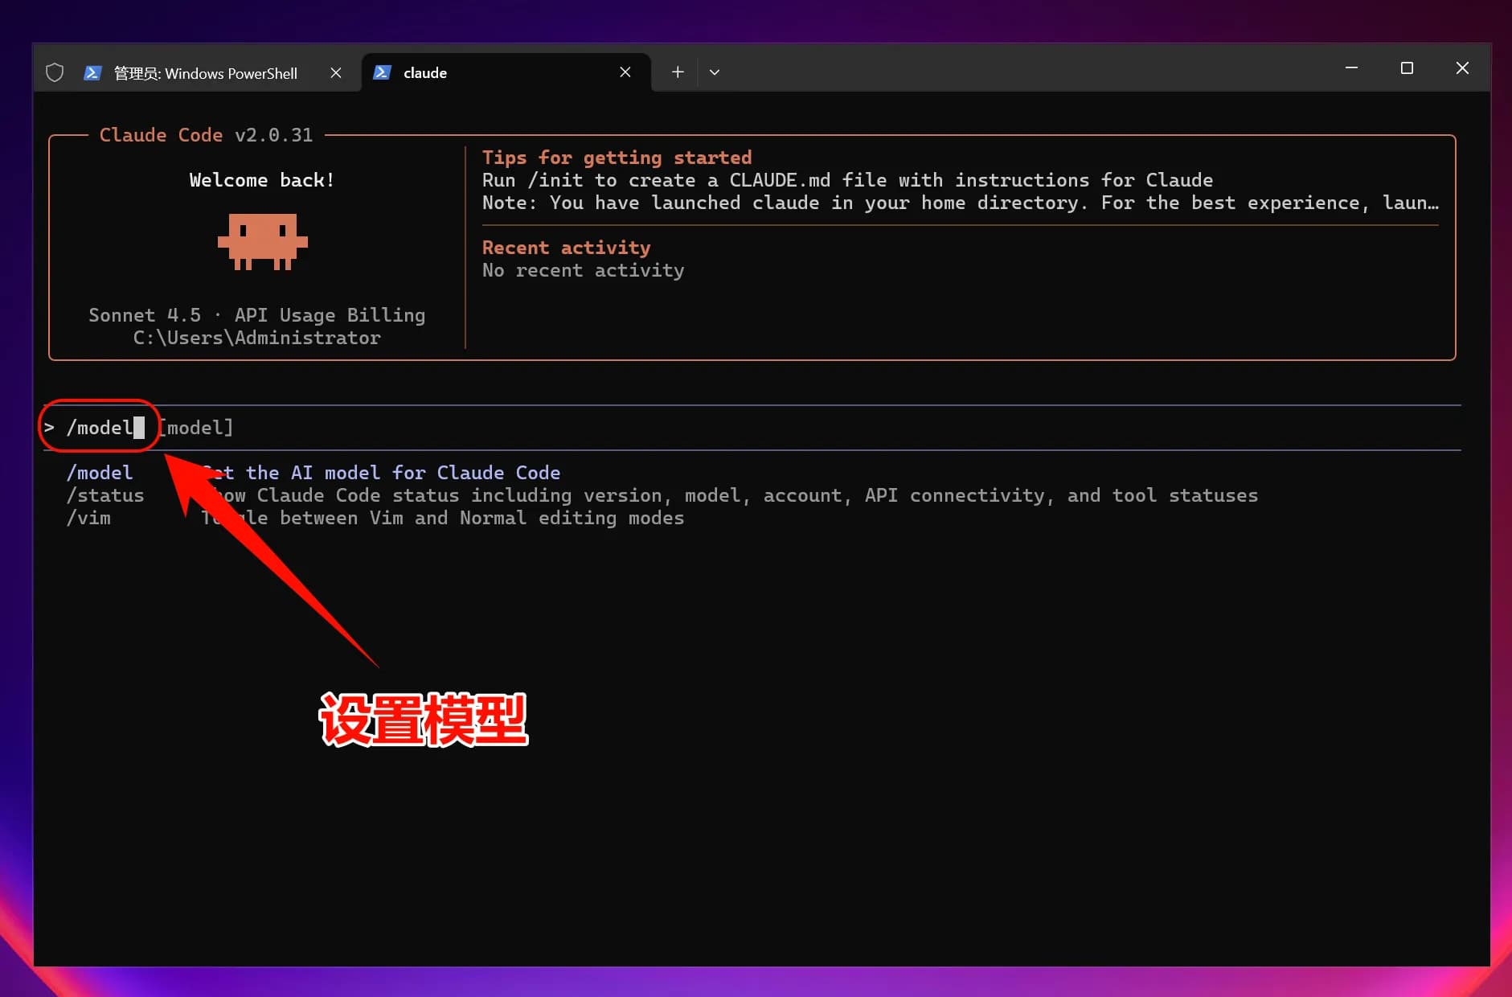Switch to the 管理员: Windows PowerShell tab
Viewport: 1512px width, 997px height.
click(206, 73)
